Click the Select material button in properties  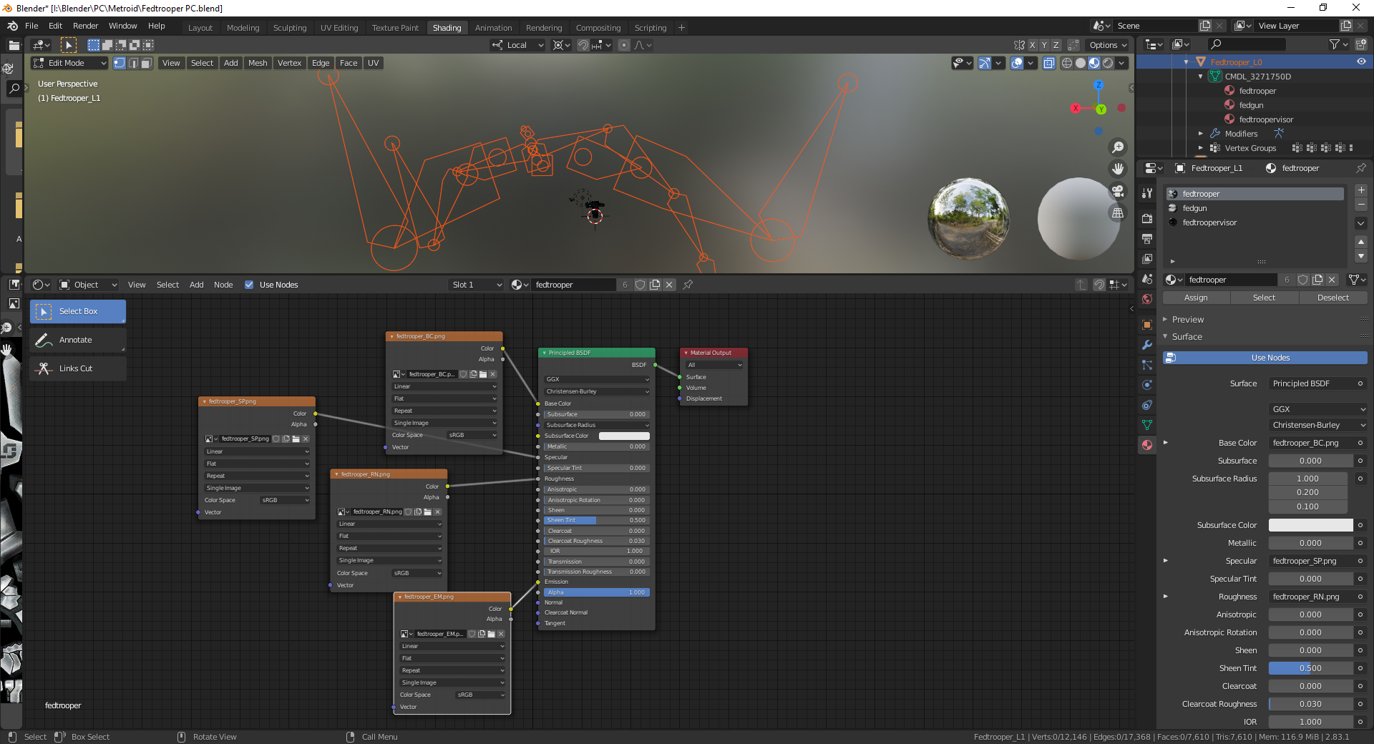1264,298
